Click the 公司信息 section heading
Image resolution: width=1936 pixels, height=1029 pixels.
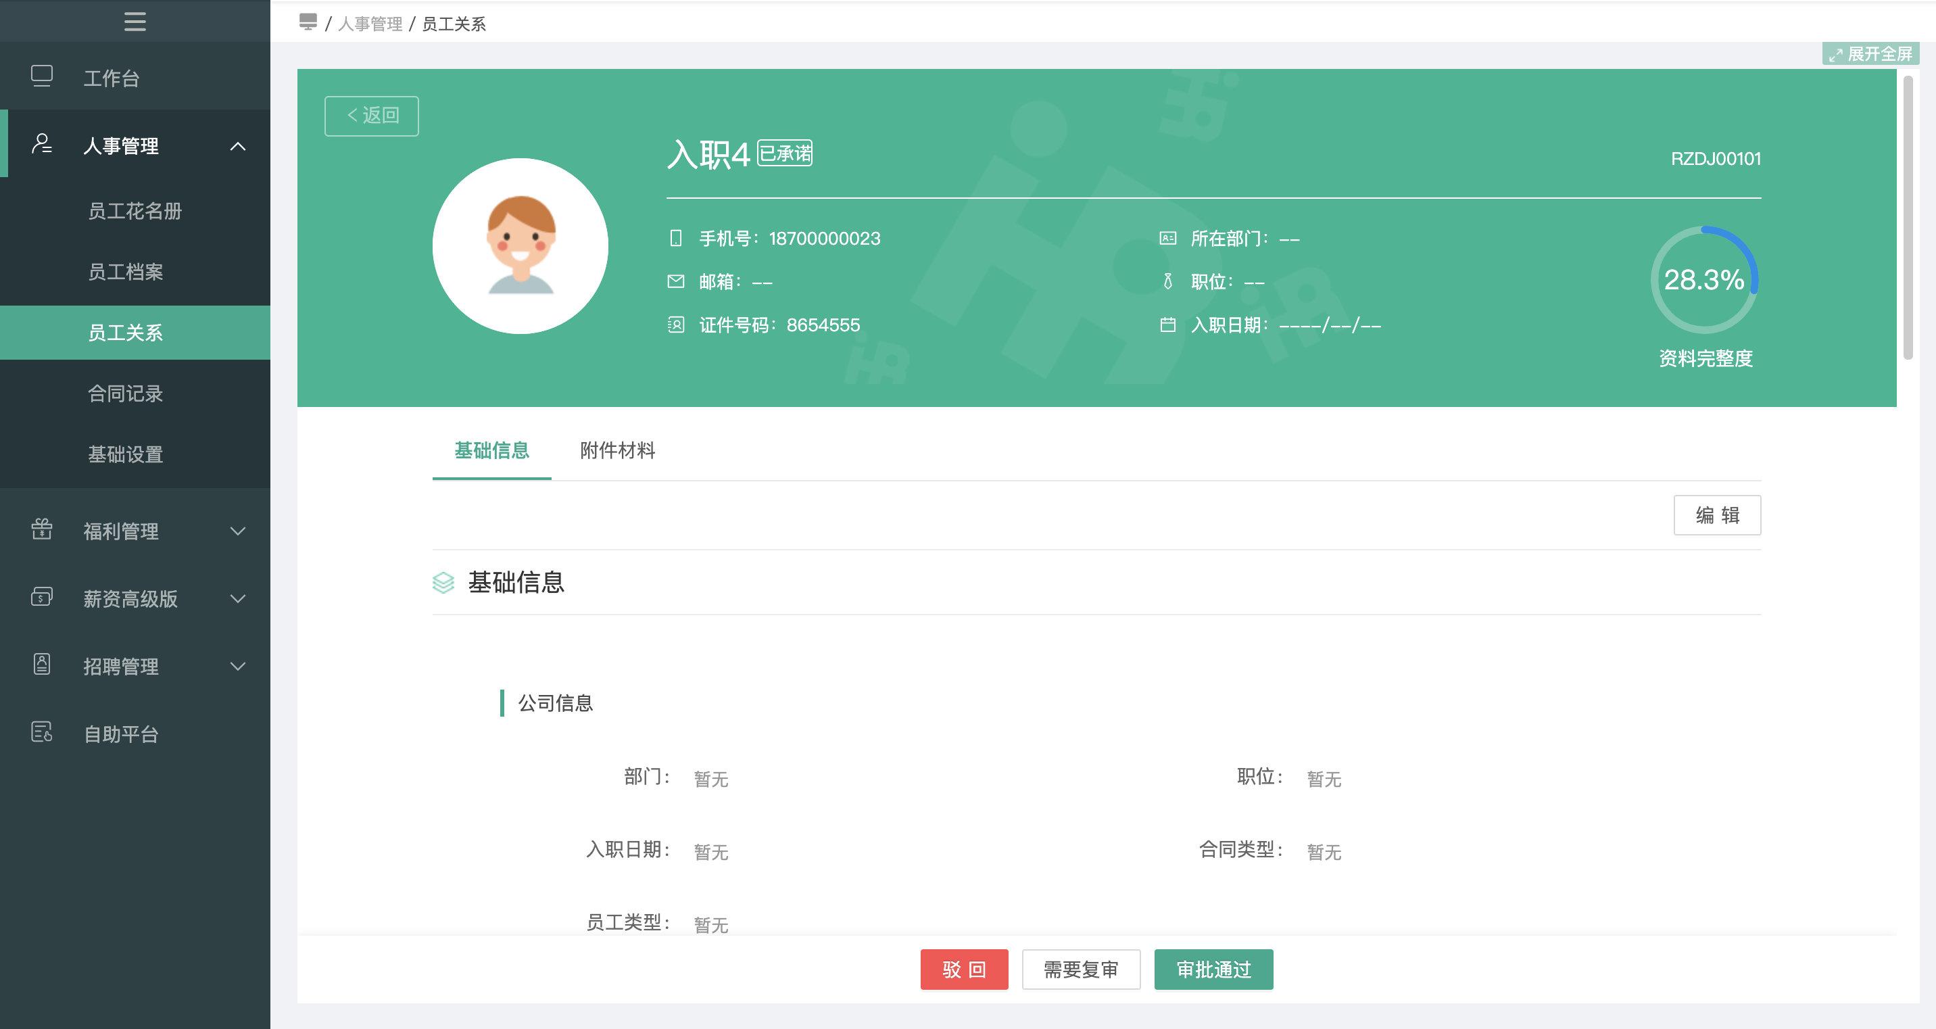556,704
